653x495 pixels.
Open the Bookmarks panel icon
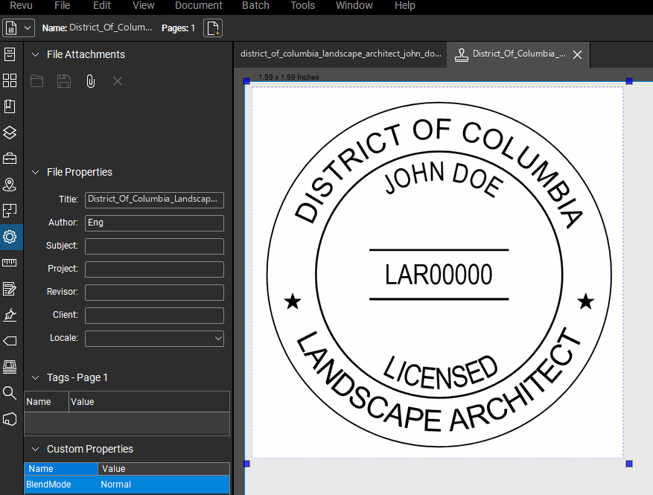pyautogui.click(x=10, y=106)
